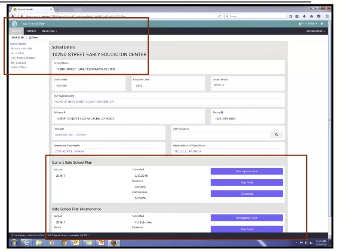The image size is (344, 251).
Task: Click the SSP Designee search magnifier icon
Action: [x=277, y=135]
